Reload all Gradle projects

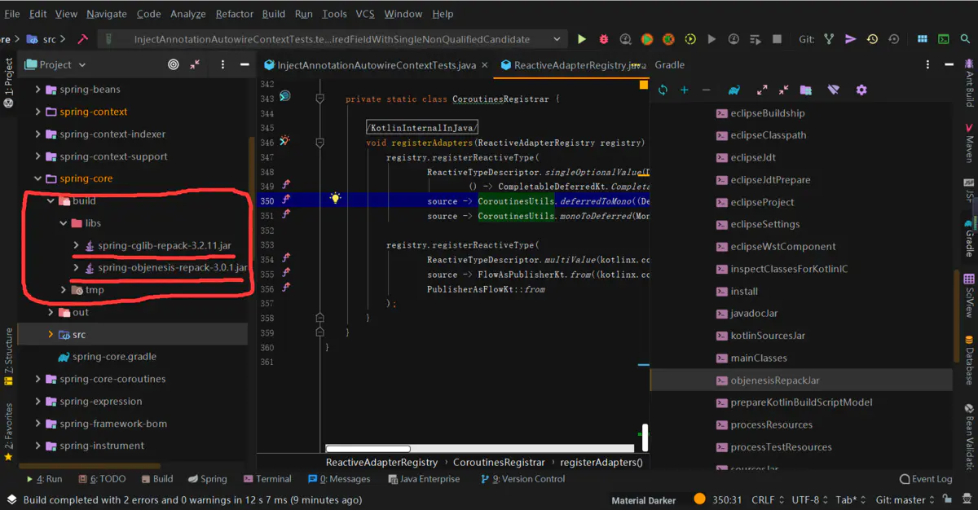(x=663, y=90)
